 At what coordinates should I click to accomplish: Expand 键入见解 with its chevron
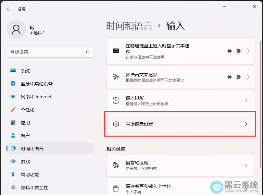point(246,101)
